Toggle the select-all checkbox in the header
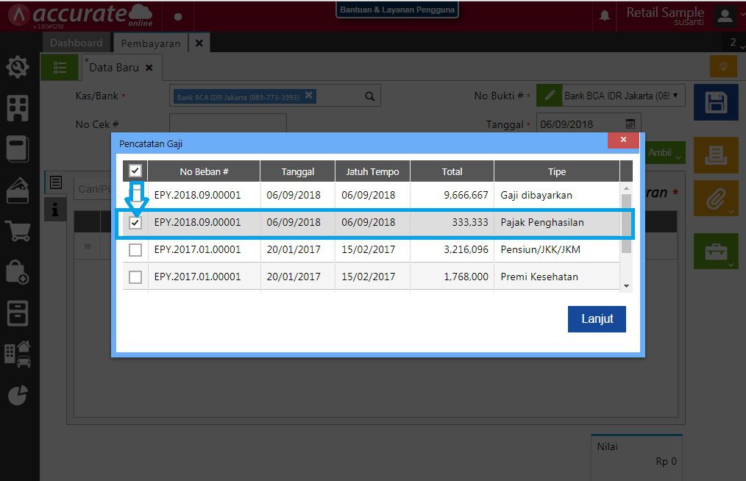The image size is (746, 481). (135, 170)
